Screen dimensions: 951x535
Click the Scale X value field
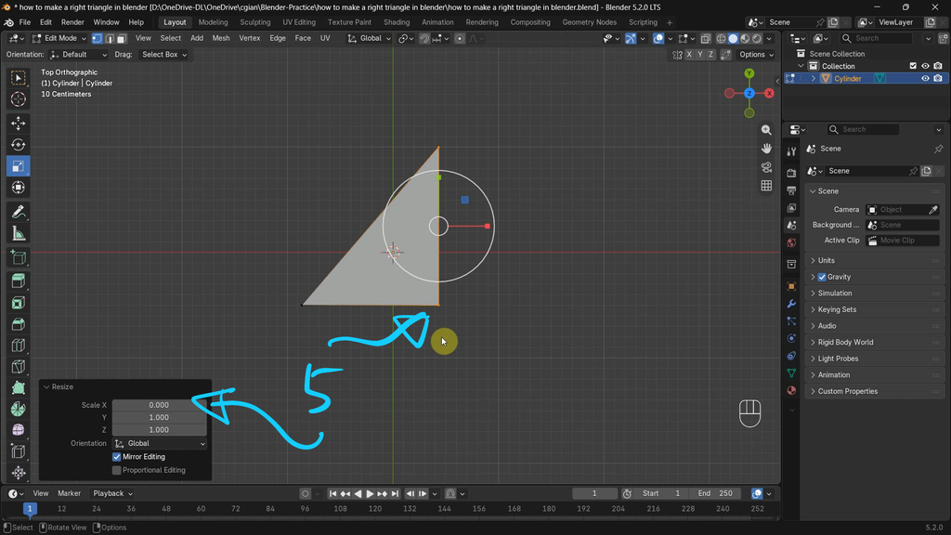click(x=159, y=405)
